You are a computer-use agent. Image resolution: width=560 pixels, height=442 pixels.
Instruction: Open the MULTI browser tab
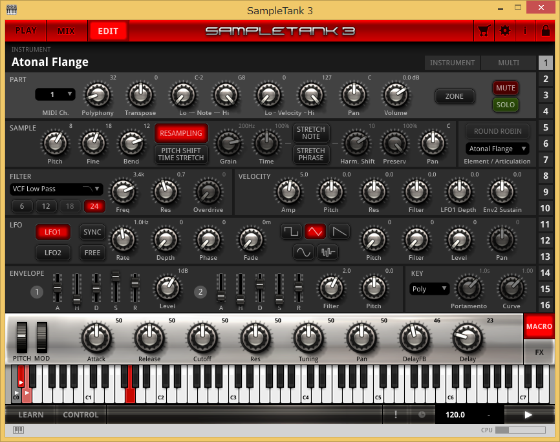[508, 63]
